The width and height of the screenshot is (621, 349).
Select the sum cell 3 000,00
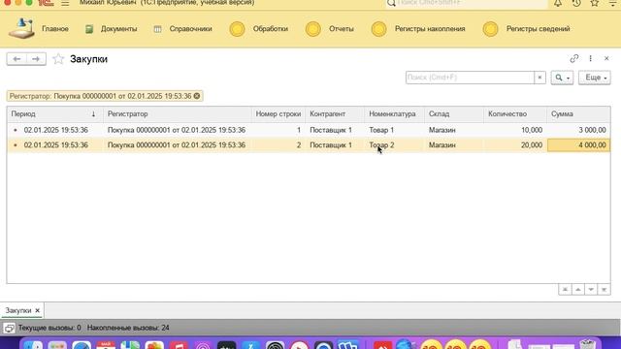(x=578, y=130)
